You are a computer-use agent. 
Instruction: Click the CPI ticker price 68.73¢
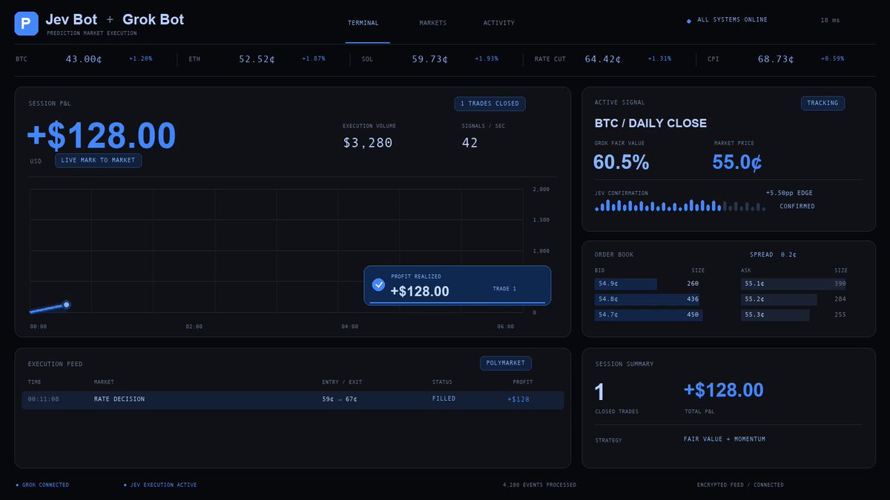pyautogui.click(x=777, y=59)
